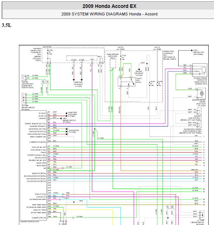Click the blue computer data lines arrow
This screenshot has width=214, height=225.
(x=82, y=80)
